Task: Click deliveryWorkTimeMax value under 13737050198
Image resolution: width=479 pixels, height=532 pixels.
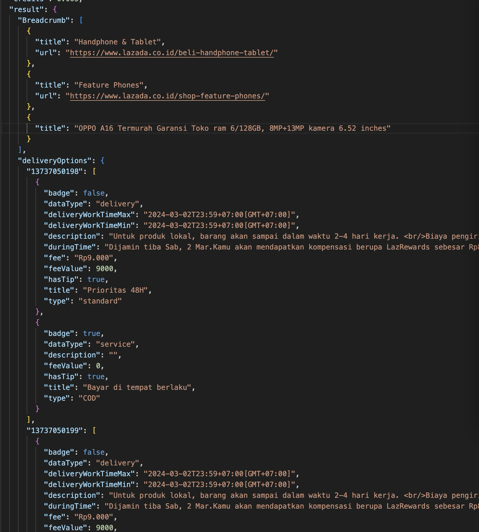Action: click(220, 215)
